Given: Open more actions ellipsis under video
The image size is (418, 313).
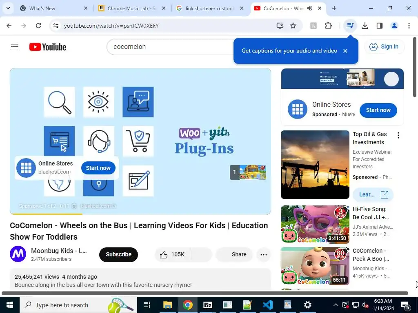Looking at the screenshot, I should pos(264,255).
